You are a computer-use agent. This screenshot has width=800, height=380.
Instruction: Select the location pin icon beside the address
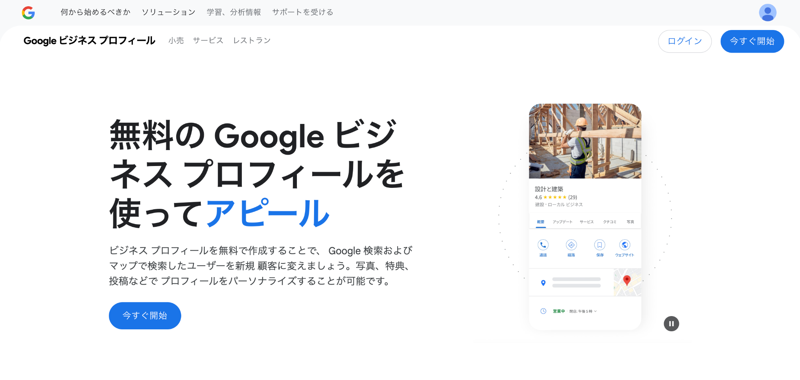[543, 283]
